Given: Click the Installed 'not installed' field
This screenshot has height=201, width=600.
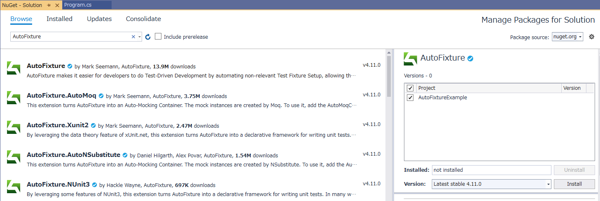Looking at the screenshot, I should pyautogui.click(x=491, y=170).
